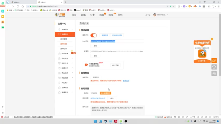Click the Douyu live companion camera icon
The image size is (221, 124).
pyautogui.click(x=86, y=65)
